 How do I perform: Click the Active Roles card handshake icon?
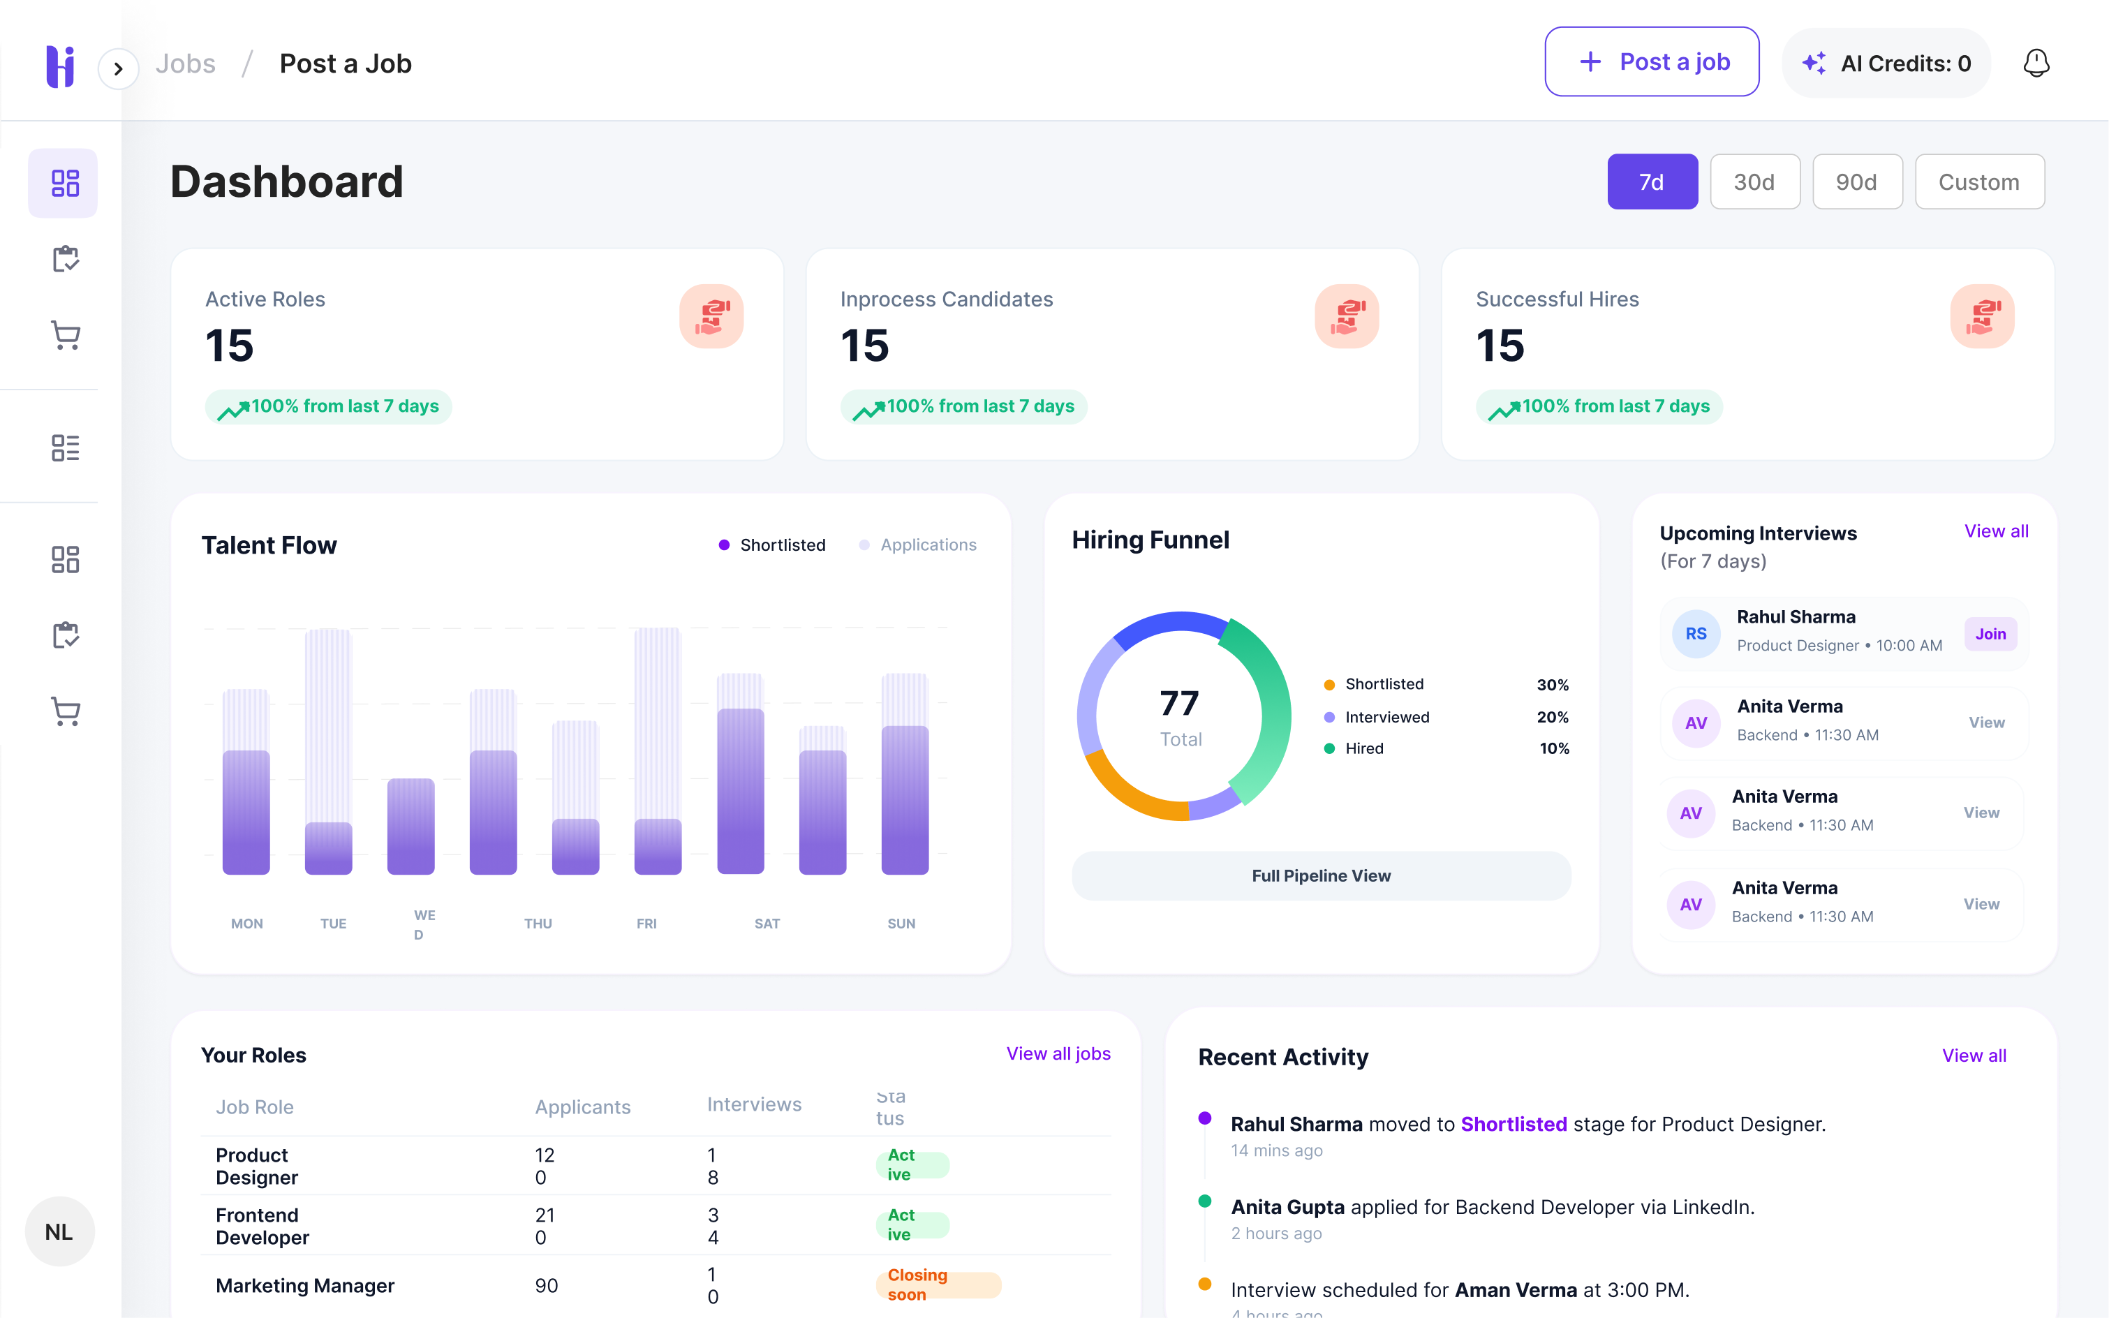click(711, 316)
